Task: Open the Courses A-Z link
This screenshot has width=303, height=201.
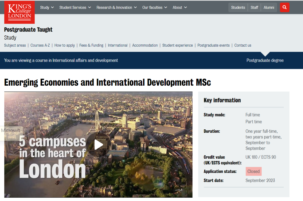Action: pos(40,45)
